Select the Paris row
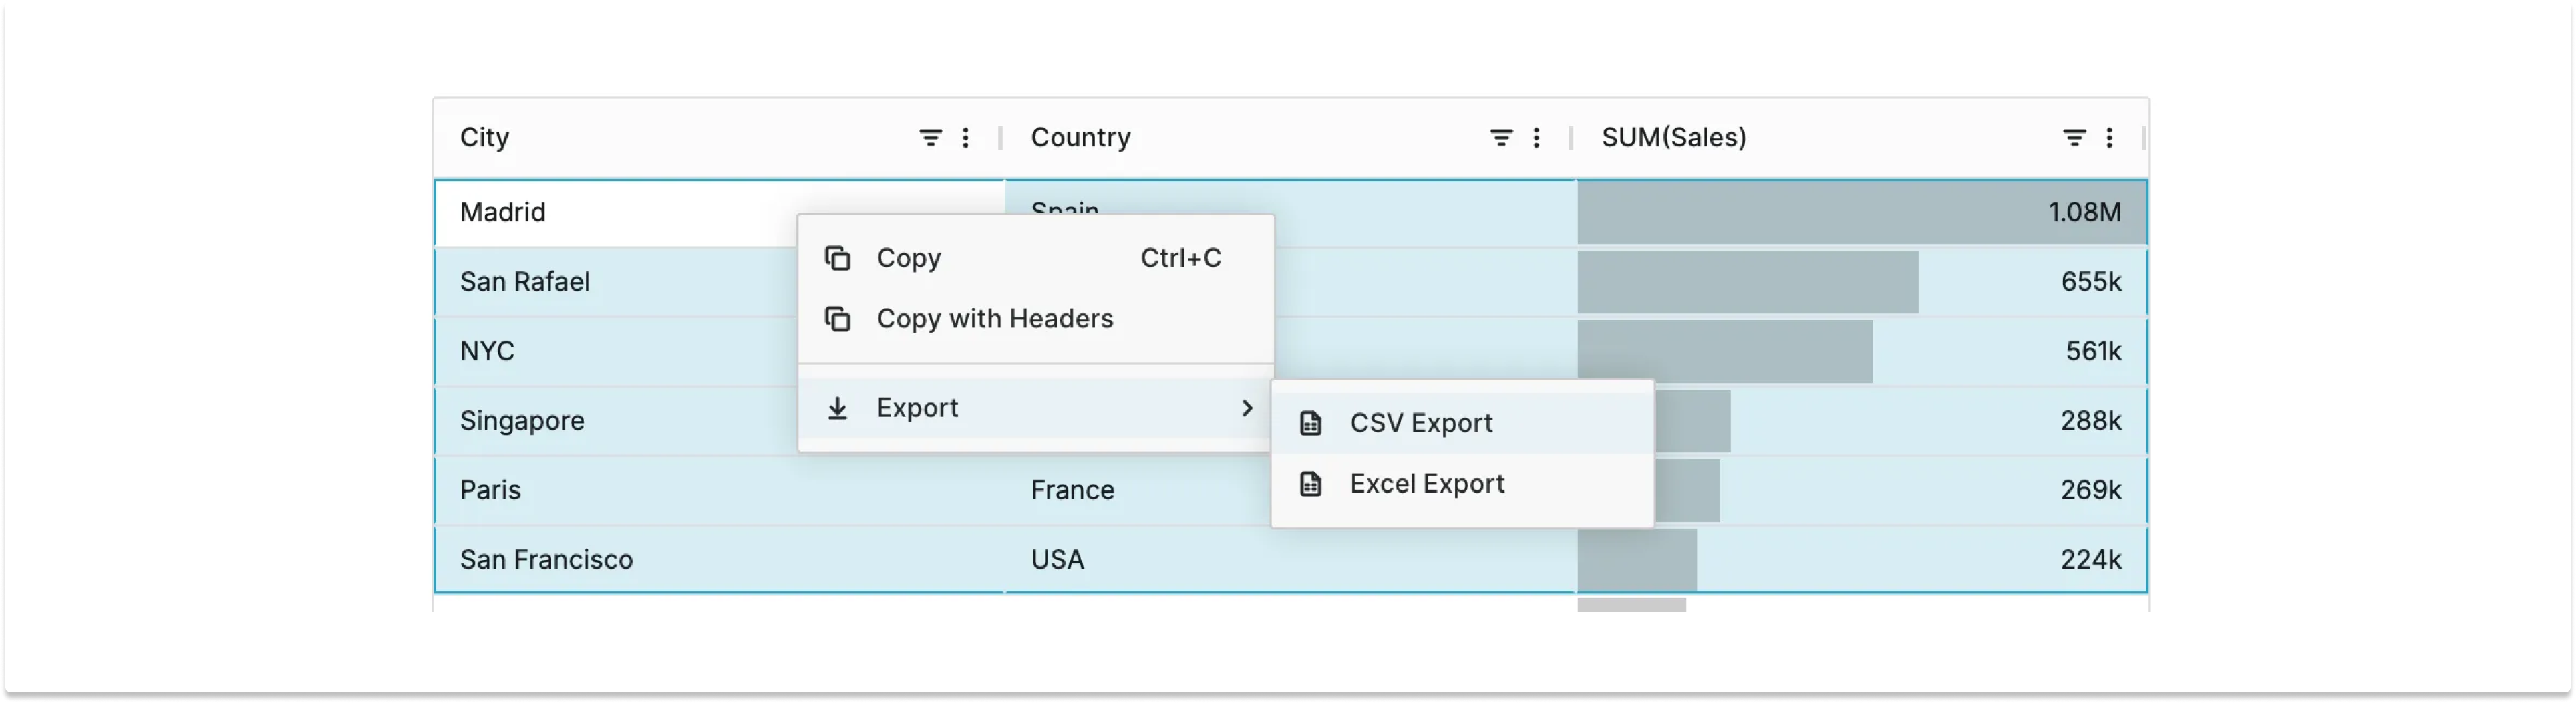The image size is (2576, 703). pos(600,490)
